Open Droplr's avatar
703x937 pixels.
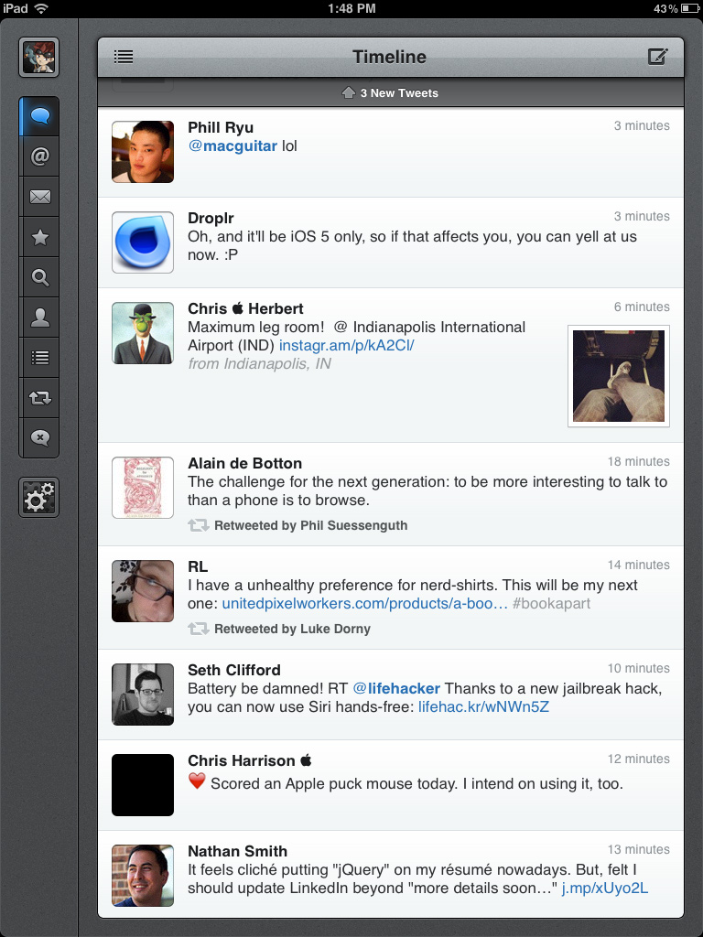point(143,242)
